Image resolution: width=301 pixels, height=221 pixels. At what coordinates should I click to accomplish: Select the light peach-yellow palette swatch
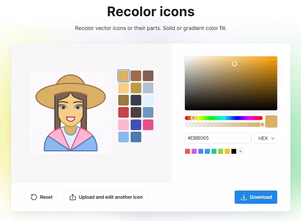[123, 88]
